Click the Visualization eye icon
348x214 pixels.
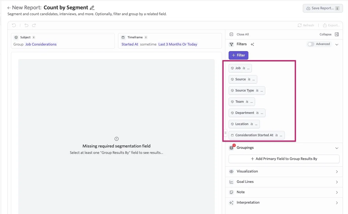click(232, 171)
